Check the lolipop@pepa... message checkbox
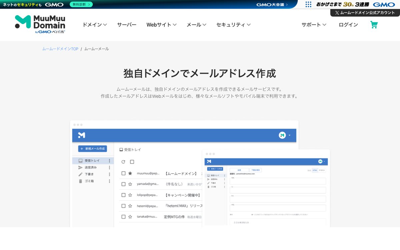The height and width of the screenshot is (250, 400). point(123,195)
